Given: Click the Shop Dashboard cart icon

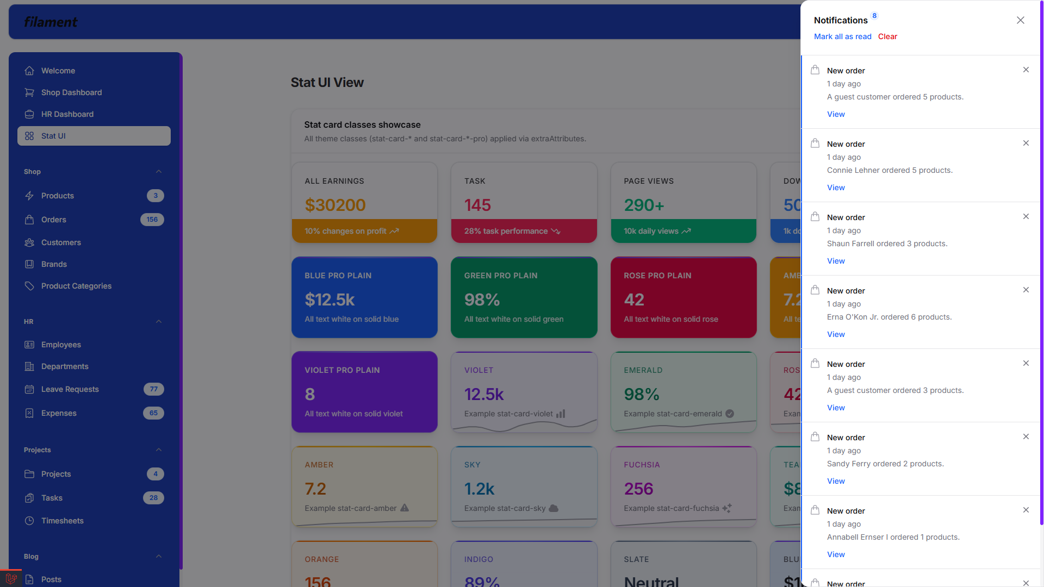Looking at the screenshot, I should (29, 92).
